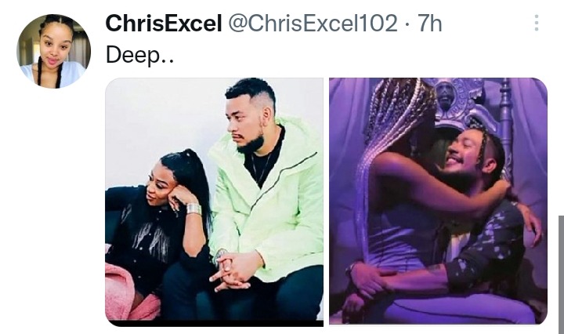
Task: Open second attached image in tweet
Action: click(438, 201)
